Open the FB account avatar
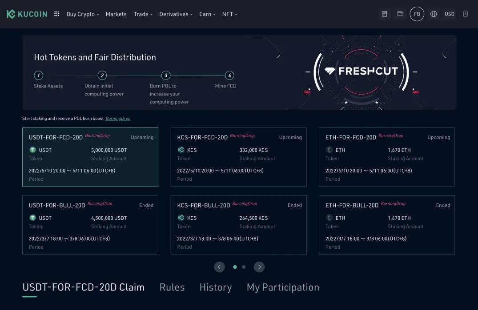 tap(417, 14)
